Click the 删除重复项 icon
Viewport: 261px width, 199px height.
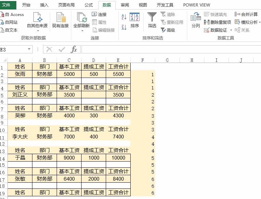tap(206, 22)
